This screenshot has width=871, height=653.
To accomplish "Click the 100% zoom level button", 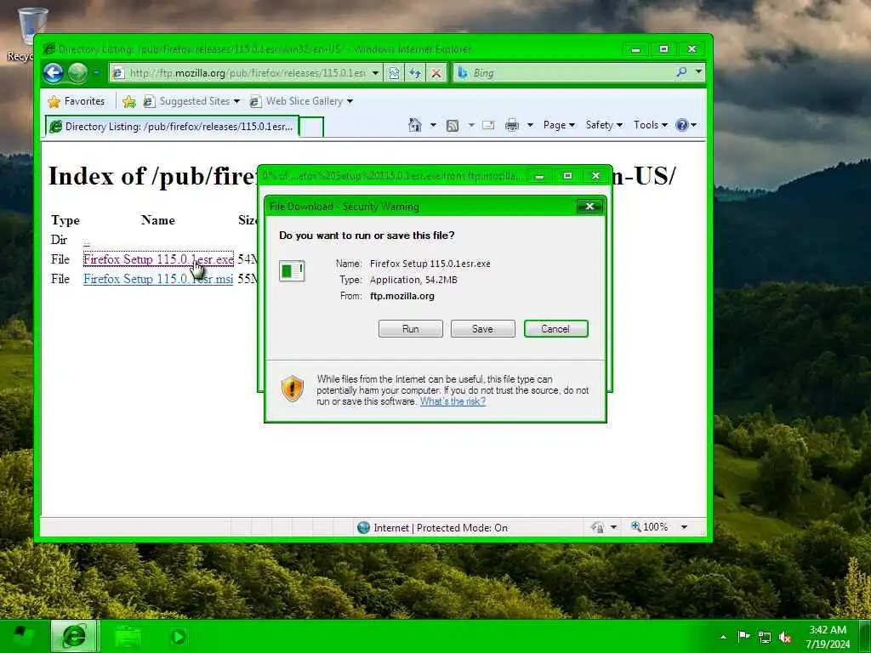I will pos(650,526).
